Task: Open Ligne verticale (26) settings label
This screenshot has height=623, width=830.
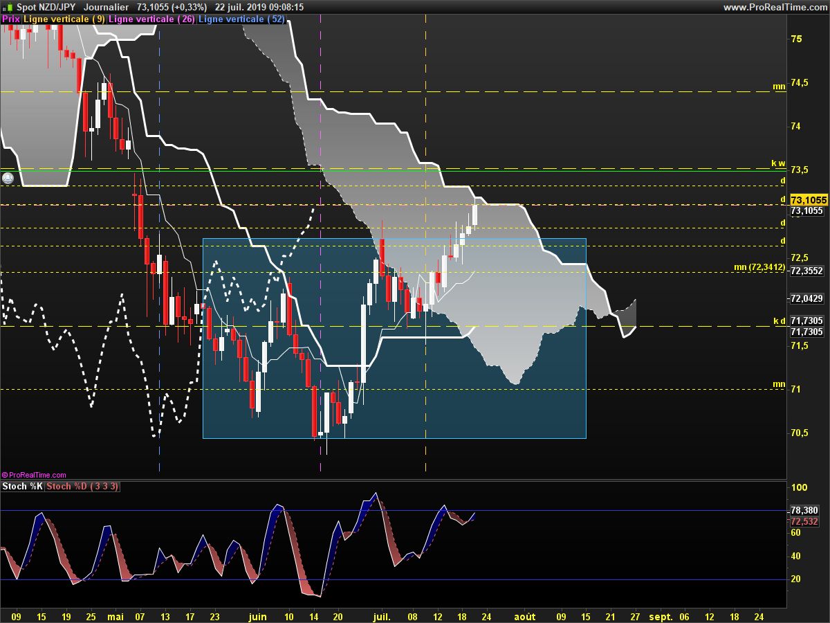Action: [x=152, y=19]
